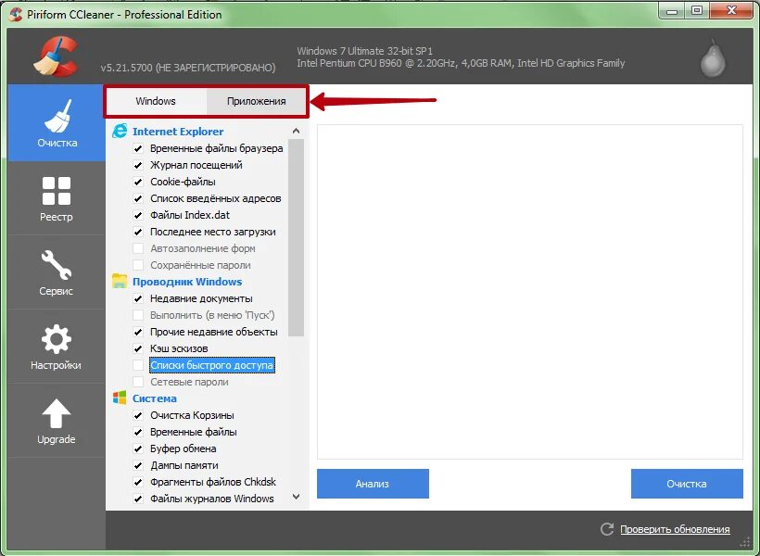The height and width of the screenshot is (556, 760).
Task: Click the CCleaner title bar icon
Action: point(15,14)
